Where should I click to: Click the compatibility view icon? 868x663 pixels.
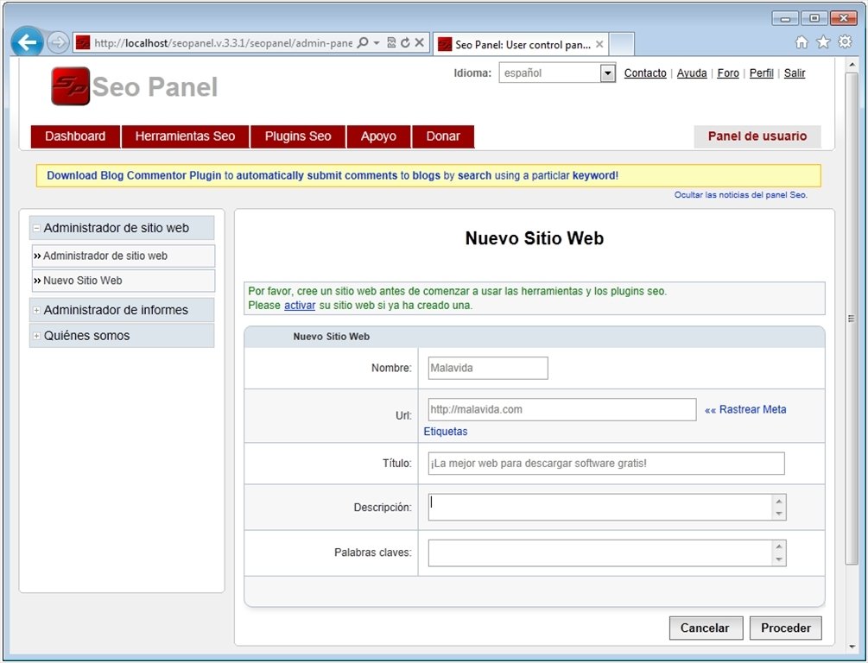coord(391,42)
